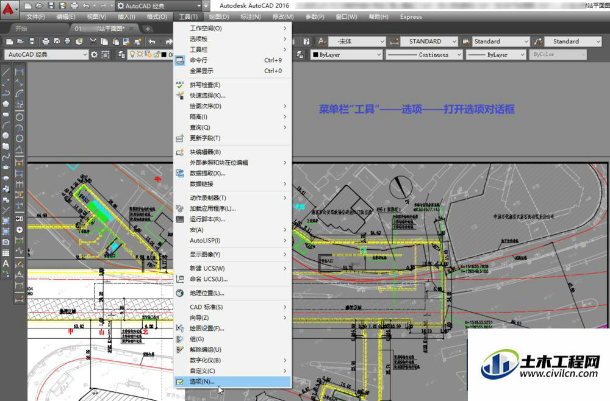Image resolution: width=610 pixels, height=401 pixels.
Task: Open the ByColor plot style dropdown
Action: tap(558, 55)
